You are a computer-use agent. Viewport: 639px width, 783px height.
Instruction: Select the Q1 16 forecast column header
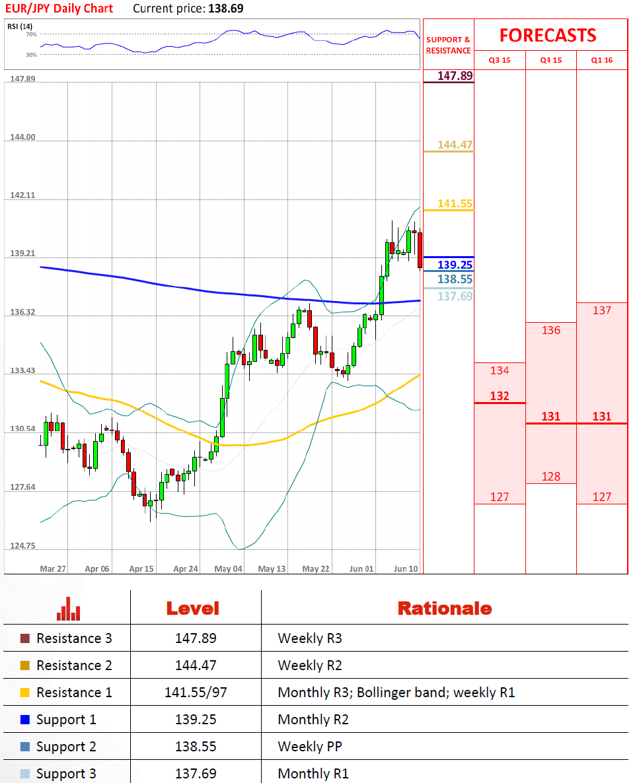pyautogui.click(x=602, y=60)
